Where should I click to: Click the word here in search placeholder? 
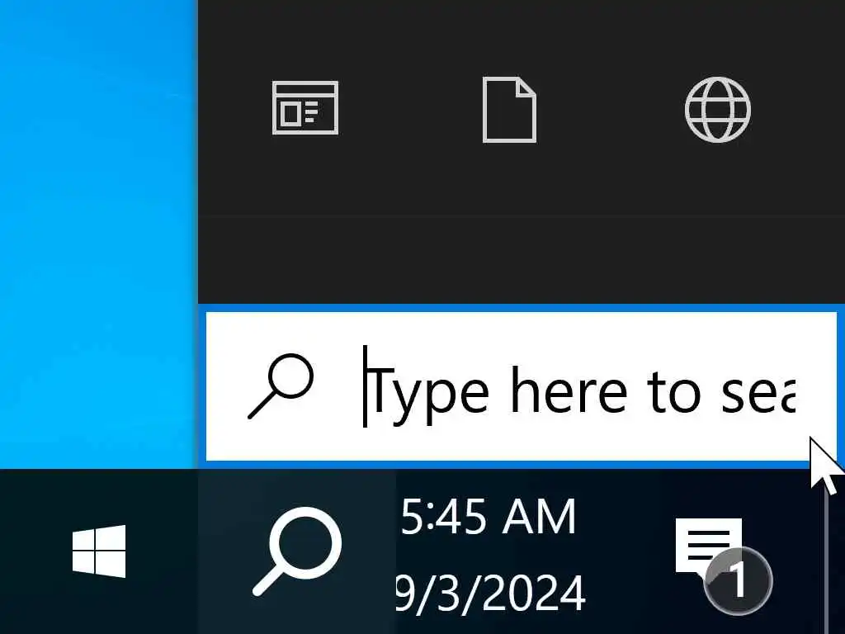pos(569,388)
